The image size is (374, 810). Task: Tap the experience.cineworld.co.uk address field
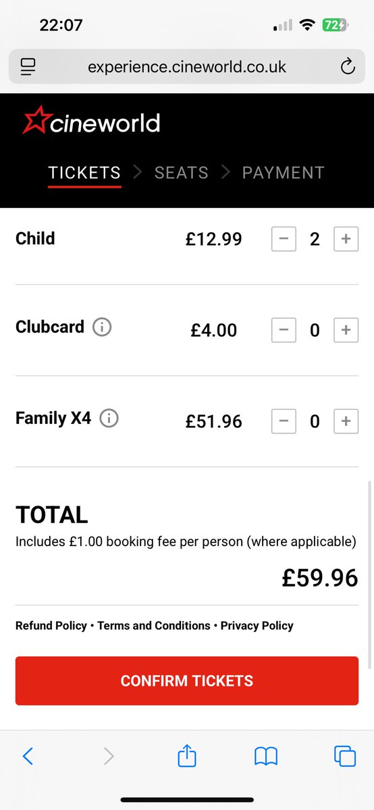(x=187, y=67)
